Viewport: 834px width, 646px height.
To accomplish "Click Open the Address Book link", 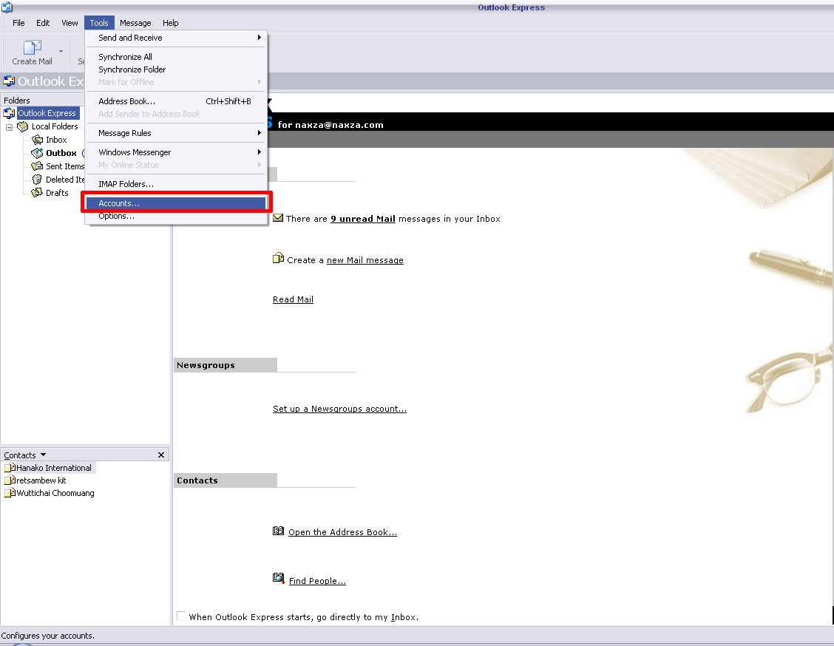I will [x=342, y=532].
